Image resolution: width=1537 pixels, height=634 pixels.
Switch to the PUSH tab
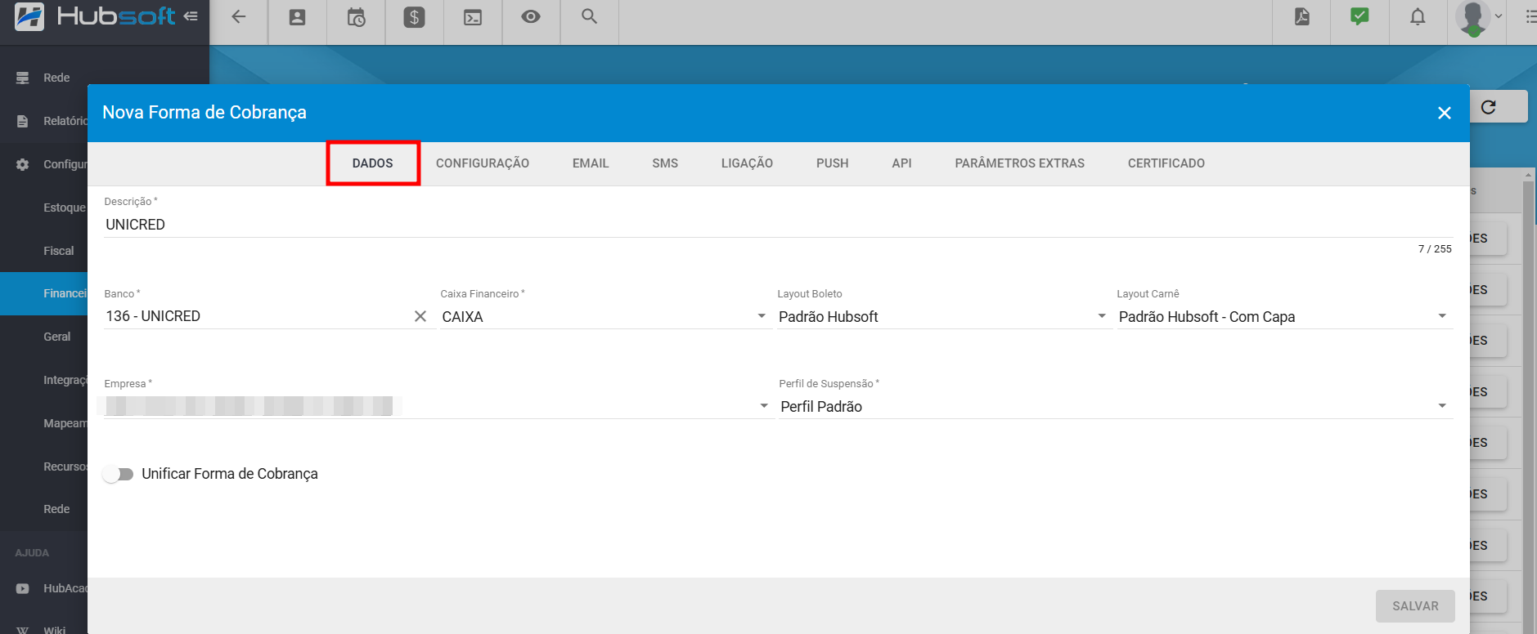pyautogui.click(x=833, y=163)
